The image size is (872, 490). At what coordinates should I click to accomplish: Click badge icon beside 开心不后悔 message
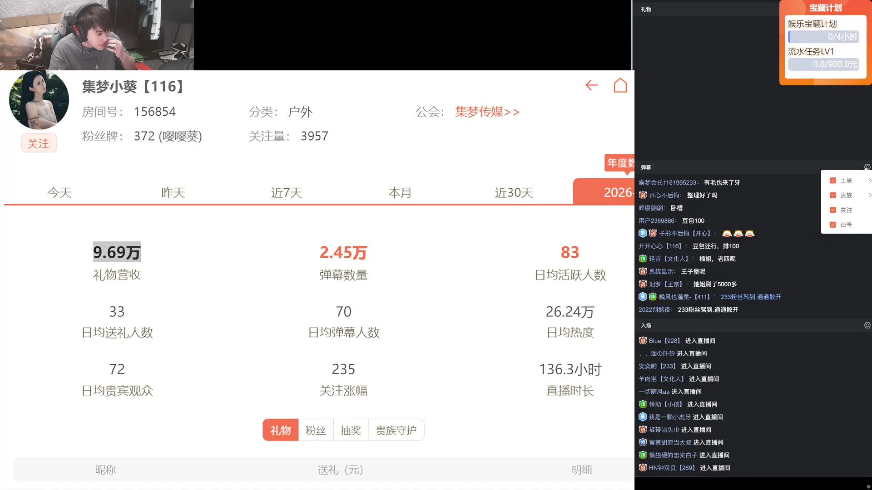(643, 195)
